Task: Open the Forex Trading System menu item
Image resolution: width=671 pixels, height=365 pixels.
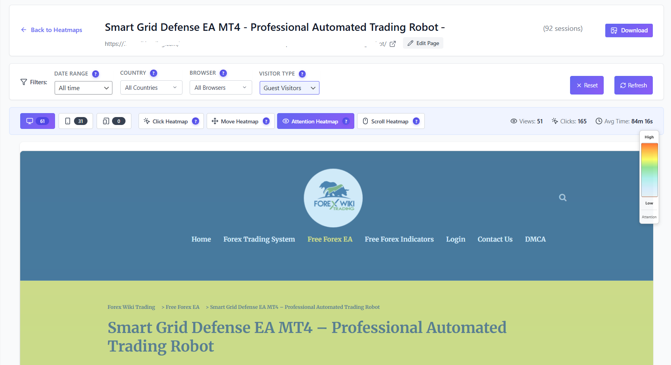Action: pos(259,239)
